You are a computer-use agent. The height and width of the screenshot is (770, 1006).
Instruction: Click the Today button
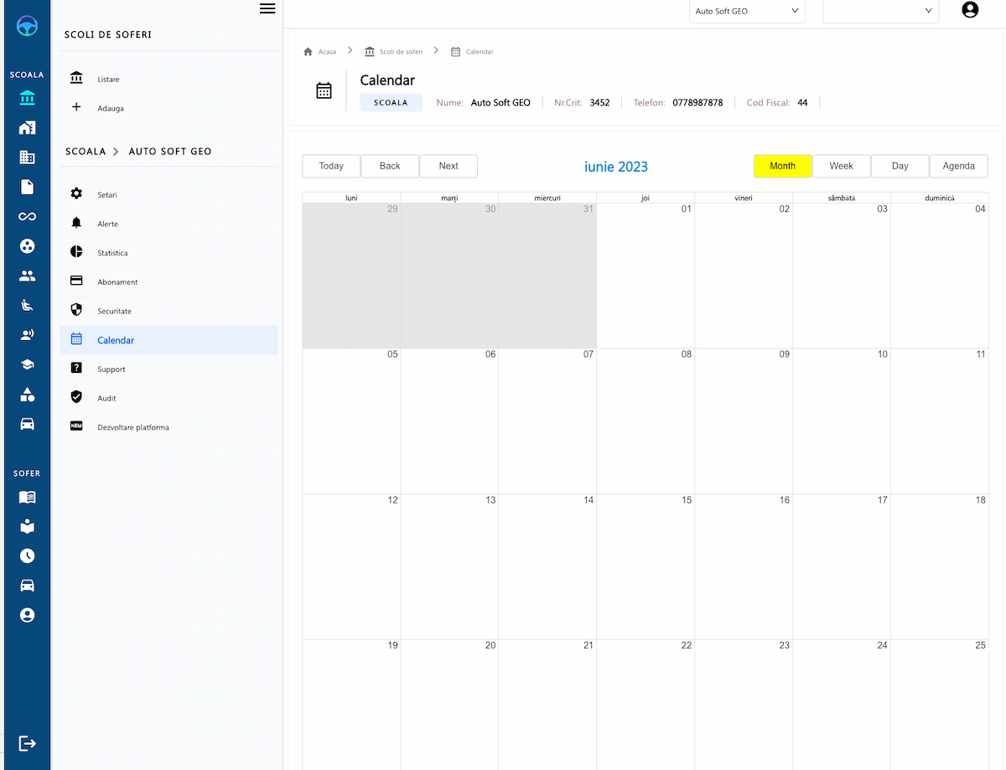[331, 166]
